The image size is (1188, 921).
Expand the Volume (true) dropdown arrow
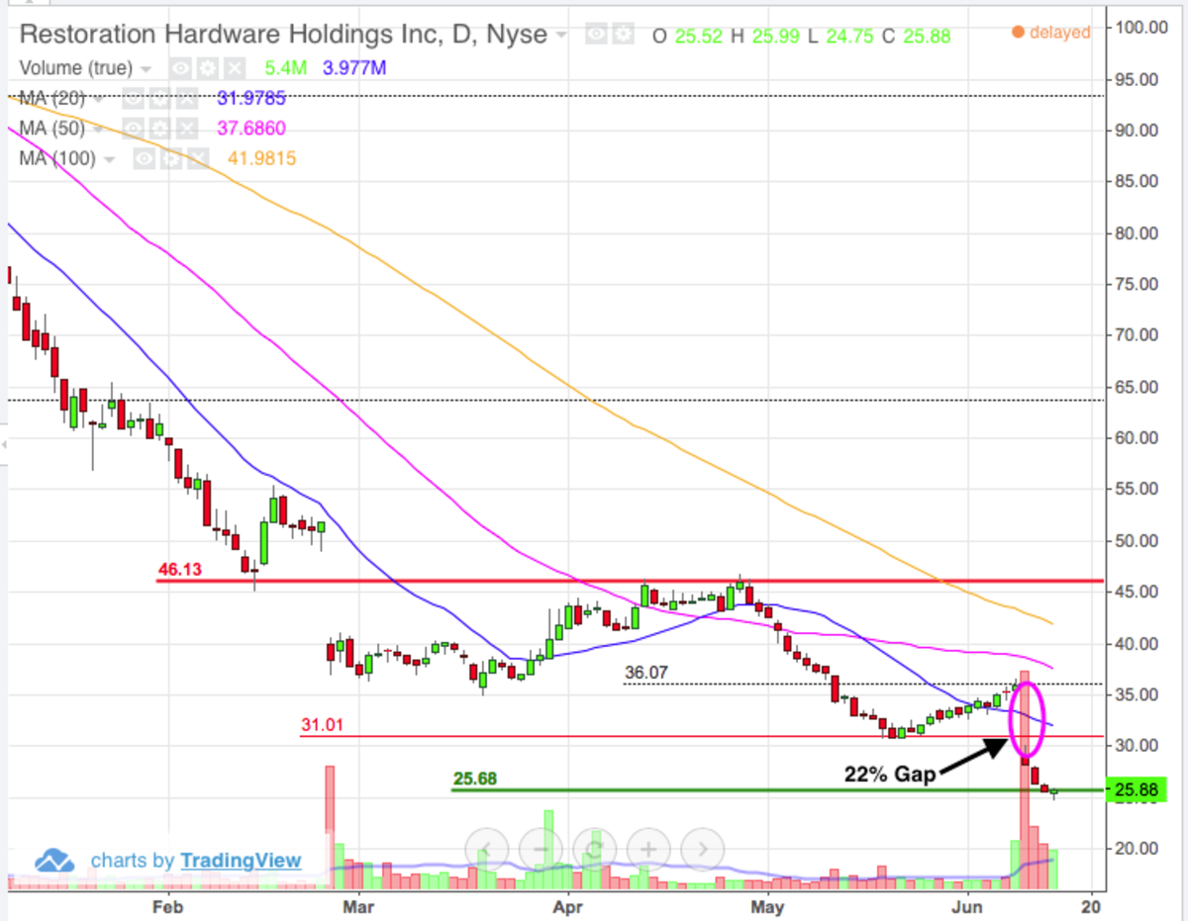147,70
